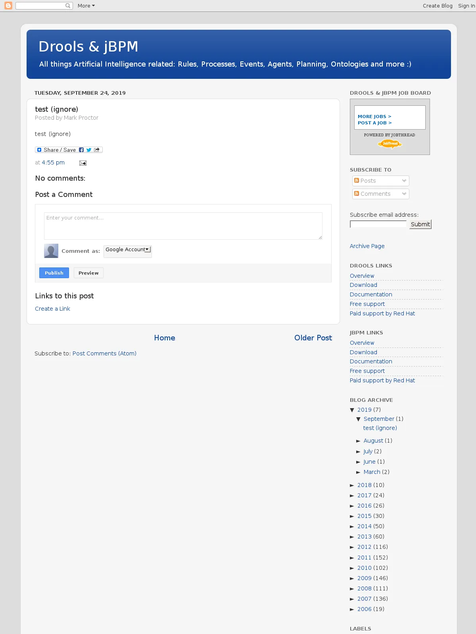The height and width of the screenshot is (634, 476).
Task: Expand the 2006 archive year arrow
Action: point(352,609)
